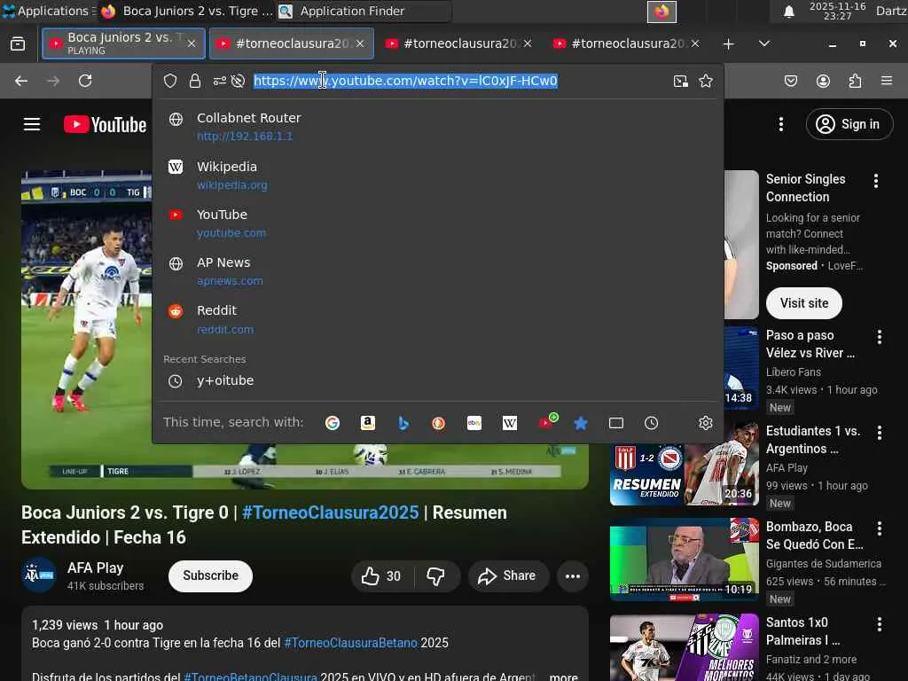Open options menu for Senior Singles ad
Screen dimensions: 908x681
pos(876,181)
